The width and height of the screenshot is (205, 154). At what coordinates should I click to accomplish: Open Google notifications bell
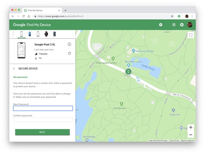point(182,25)
